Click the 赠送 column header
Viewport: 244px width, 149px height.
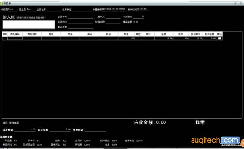pyautogui.click(x=219, y=34)
